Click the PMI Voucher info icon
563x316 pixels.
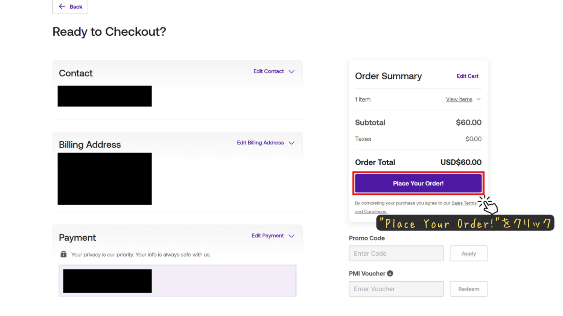click(390, 274)
